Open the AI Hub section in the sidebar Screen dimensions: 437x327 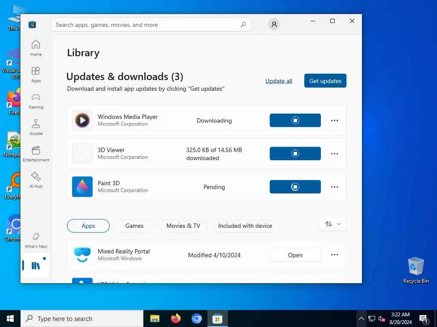click(x=36, y=180)
